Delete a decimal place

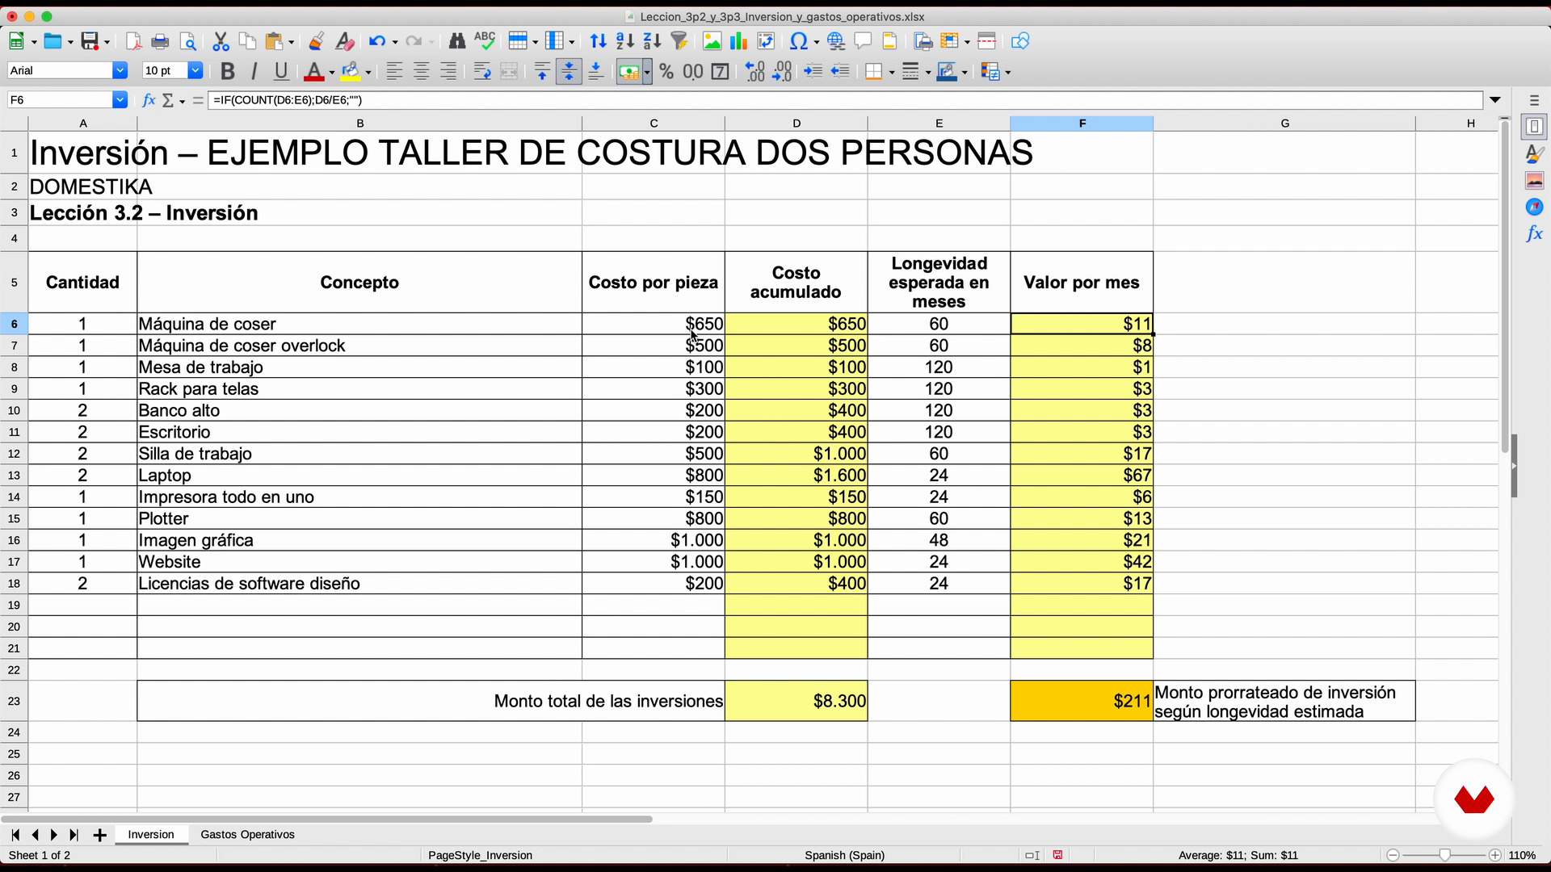coord(782,72)
